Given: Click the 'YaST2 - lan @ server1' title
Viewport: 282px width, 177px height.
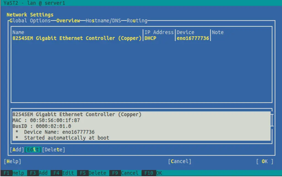Looking at the screenshot, I should [x=34, y=3].
